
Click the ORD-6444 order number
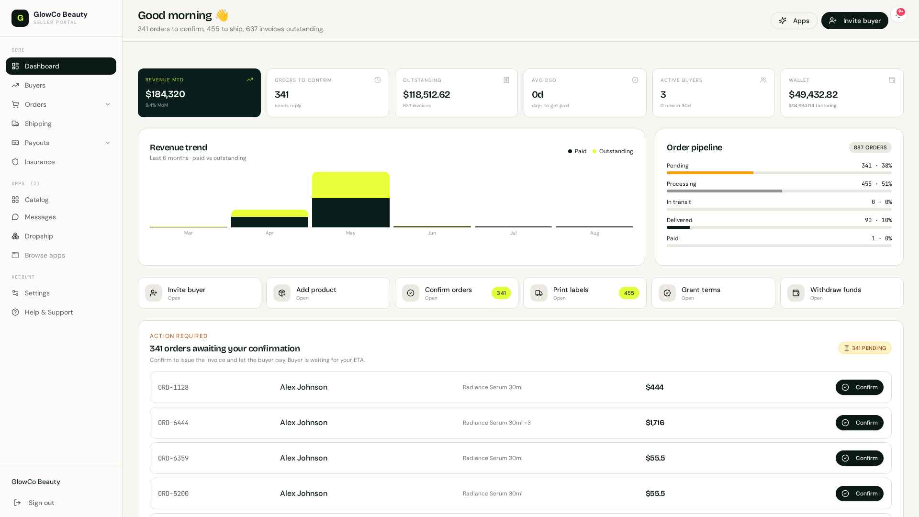(173, 423)
